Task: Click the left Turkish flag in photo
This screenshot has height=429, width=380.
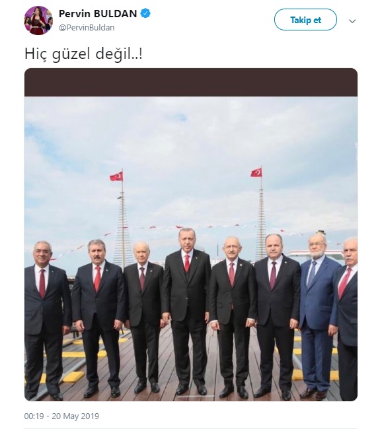Action: [x=116, y=176]
